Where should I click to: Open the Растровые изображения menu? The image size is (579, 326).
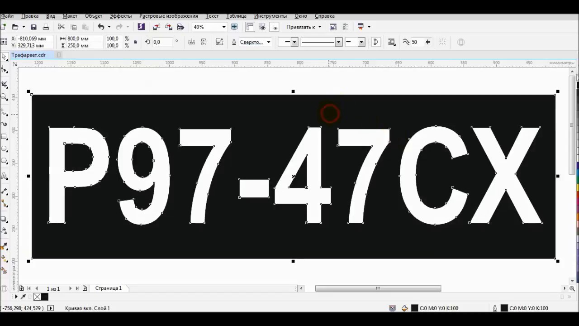click(x=168, y=16)
